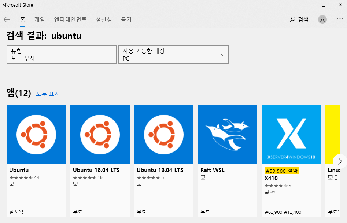This screenshot has height=223, width=347.
Task: Switch to the 생산성 tab
Action: (104, 19)
